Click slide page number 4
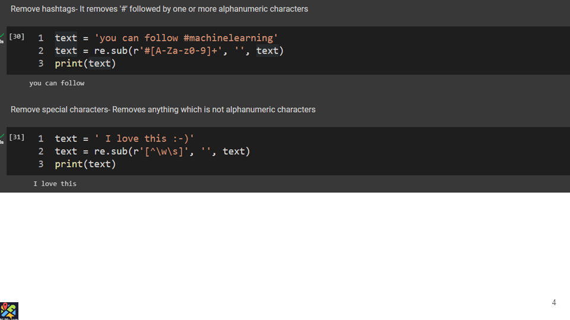The width and height of the screenshot is (570, 320). 553,303
